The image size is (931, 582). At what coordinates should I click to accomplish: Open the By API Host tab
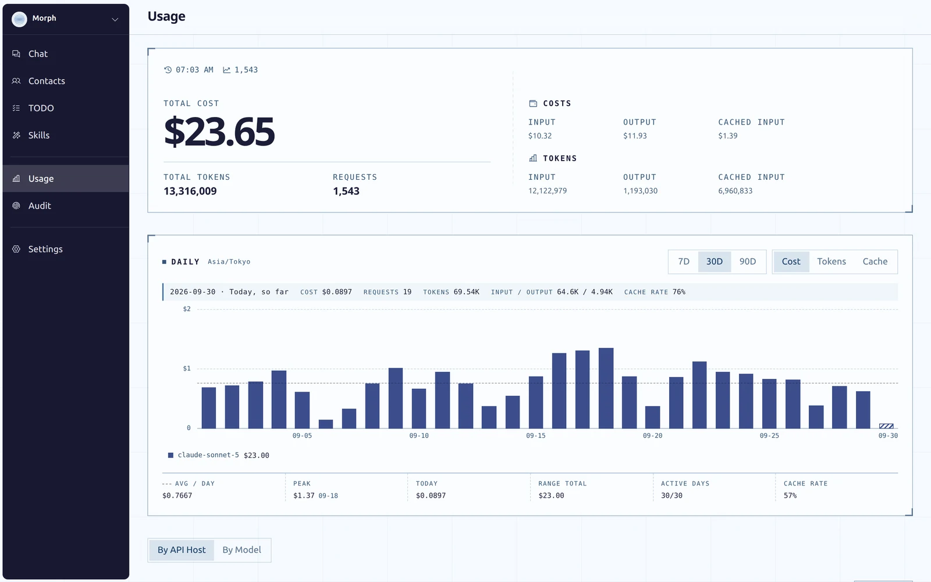[x=182, y=550]
